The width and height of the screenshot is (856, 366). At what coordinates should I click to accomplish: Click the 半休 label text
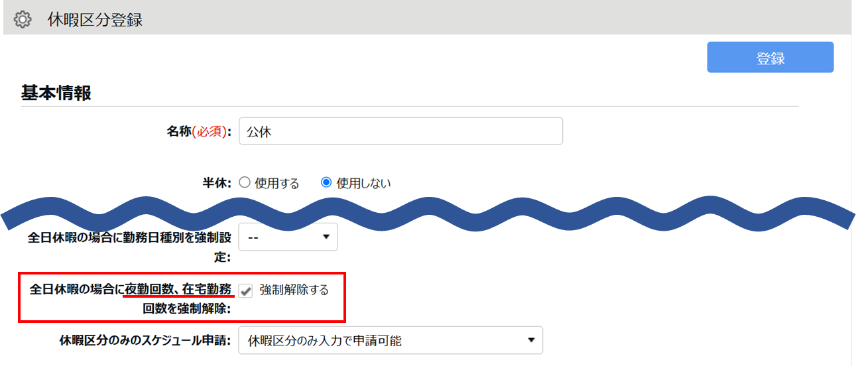217,183
